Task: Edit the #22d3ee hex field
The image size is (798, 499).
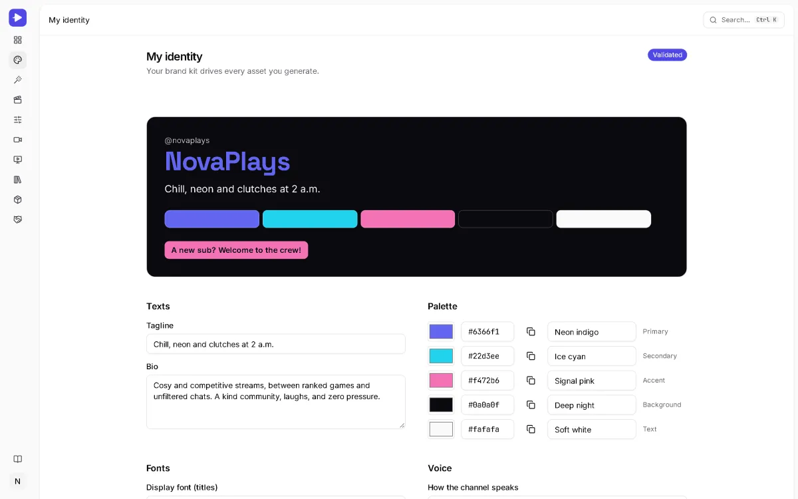Action: point(487,356)
